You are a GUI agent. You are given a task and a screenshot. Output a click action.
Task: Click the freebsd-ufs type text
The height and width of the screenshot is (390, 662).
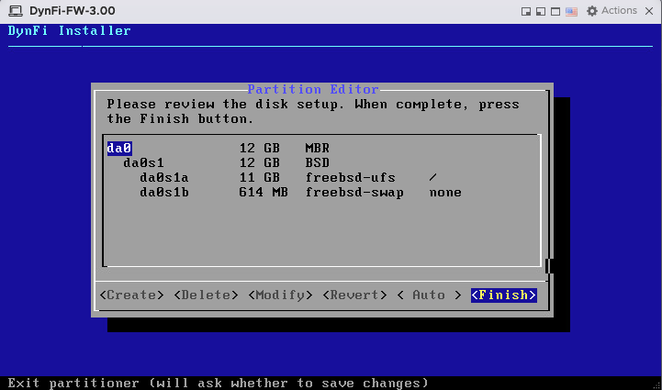pyautogui.click(x=351, y=178)
